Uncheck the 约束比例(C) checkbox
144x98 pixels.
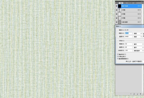pyautogui.click(x=118, y=56)
